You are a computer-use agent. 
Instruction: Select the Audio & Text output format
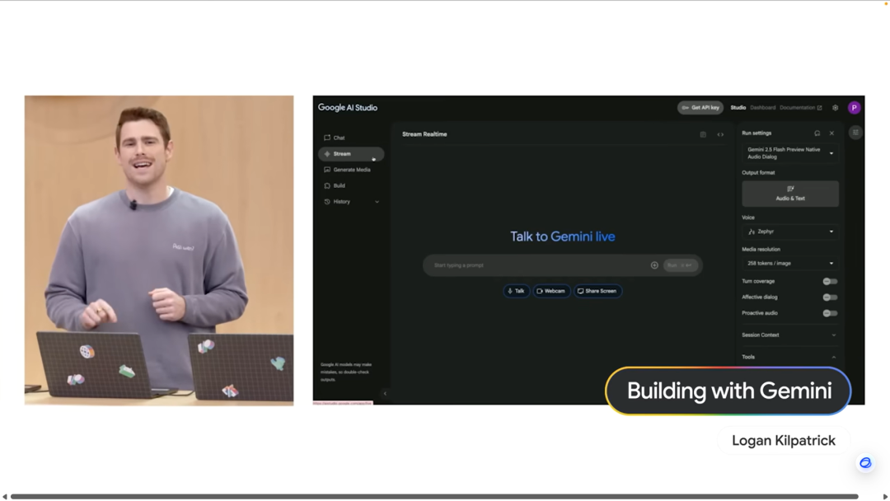[790, 194]
